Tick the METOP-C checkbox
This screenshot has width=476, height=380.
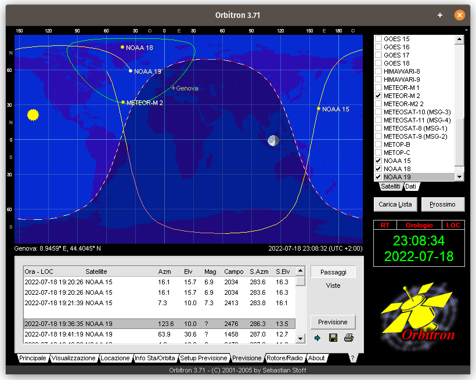click(378, 153)
